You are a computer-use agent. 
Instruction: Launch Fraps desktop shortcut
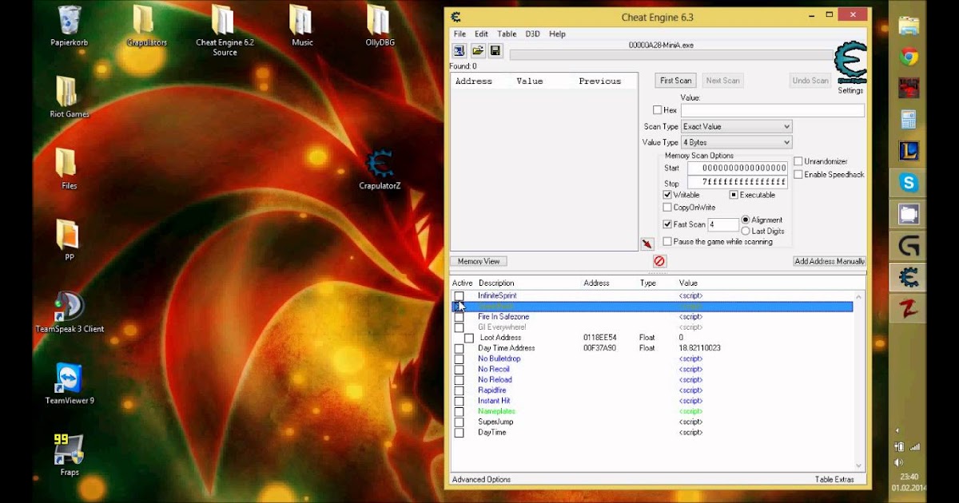pyautogui.click(x=69, y=455)
